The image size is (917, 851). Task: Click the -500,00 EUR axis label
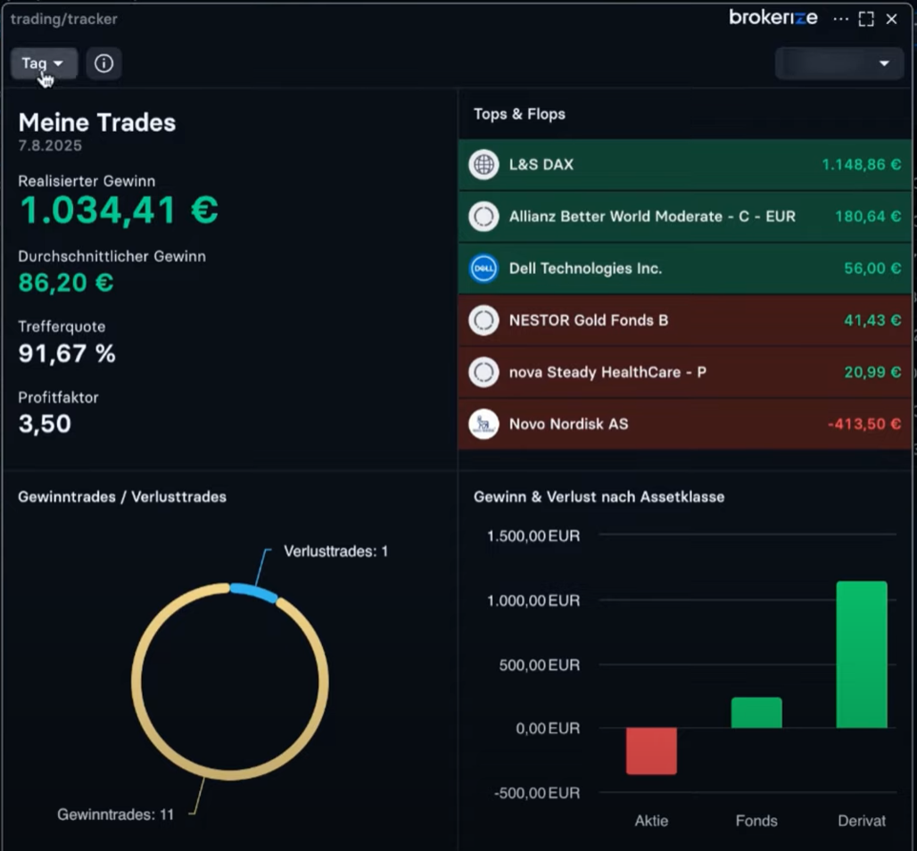[x=537, y=793]
